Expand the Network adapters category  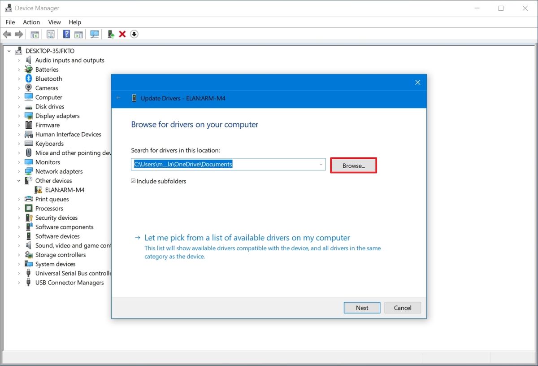(x=19, y=171)
